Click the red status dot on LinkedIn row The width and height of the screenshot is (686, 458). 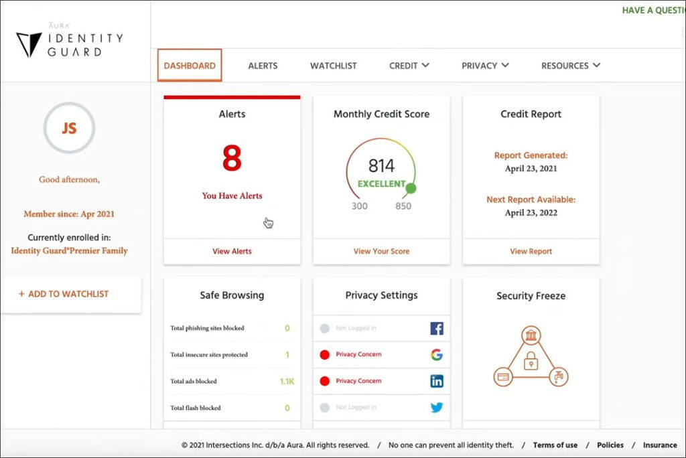tap(325, 381)
